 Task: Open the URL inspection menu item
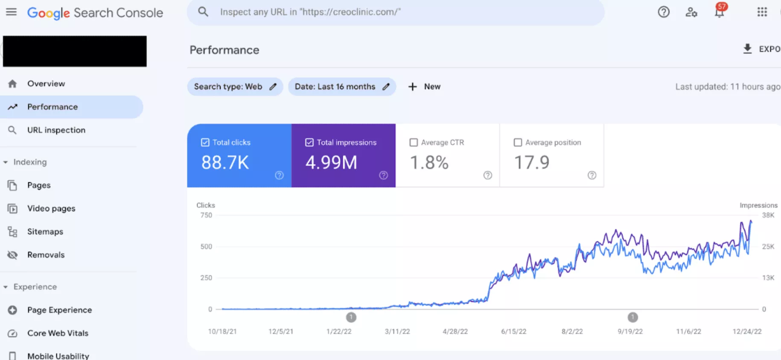click(56, 130)
